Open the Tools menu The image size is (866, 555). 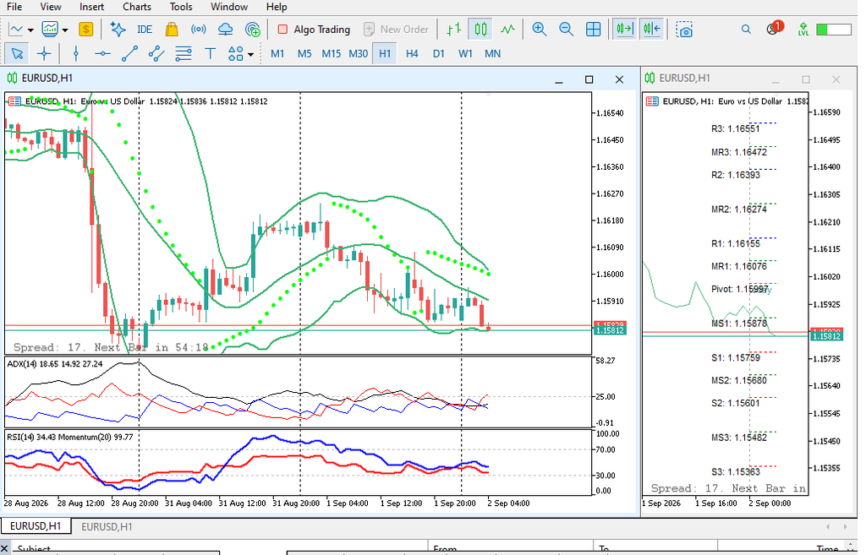click(181, 7)
